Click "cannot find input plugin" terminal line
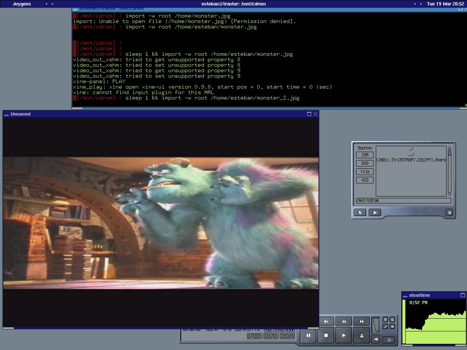Screen dimensions: 467x350 pyautogui.click(x=143, y=93)
